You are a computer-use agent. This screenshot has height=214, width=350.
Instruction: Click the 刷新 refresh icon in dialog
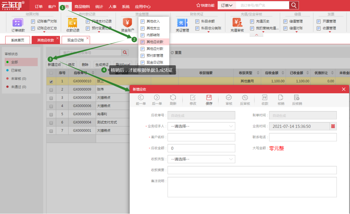pos(173,98)
